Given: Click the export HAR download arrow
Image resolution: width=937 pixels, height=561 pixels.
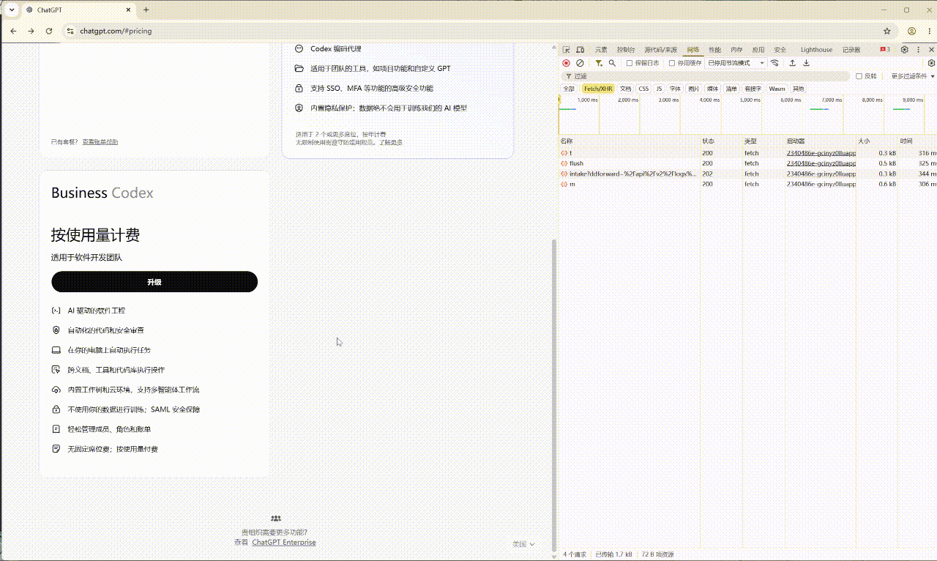Looking at the screenshot, I should pyautogui.click(x=806, y=63).
